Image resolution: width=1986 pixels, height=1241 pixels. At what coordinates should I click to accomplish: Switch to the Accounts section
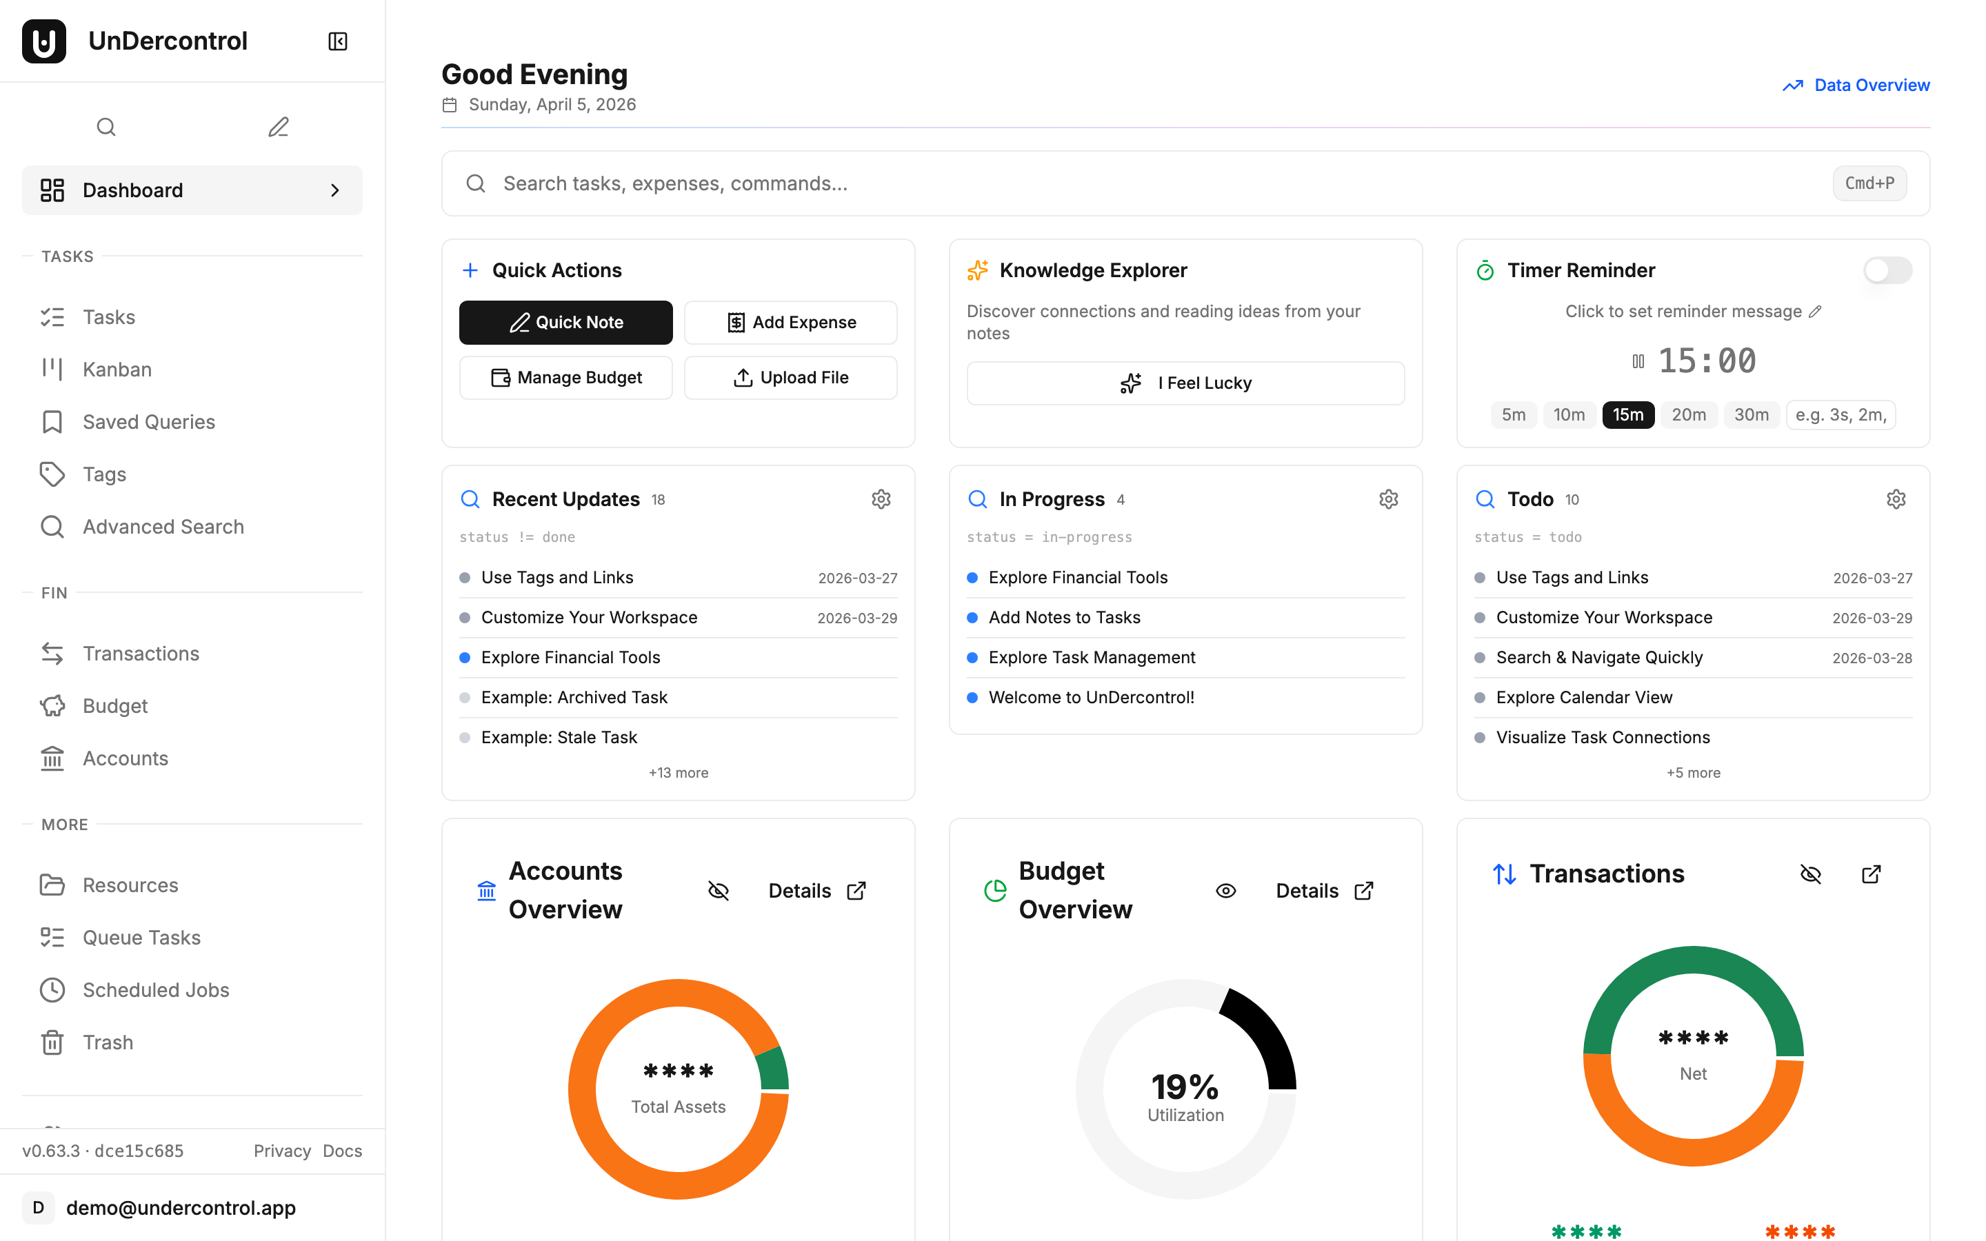point(125,758)
